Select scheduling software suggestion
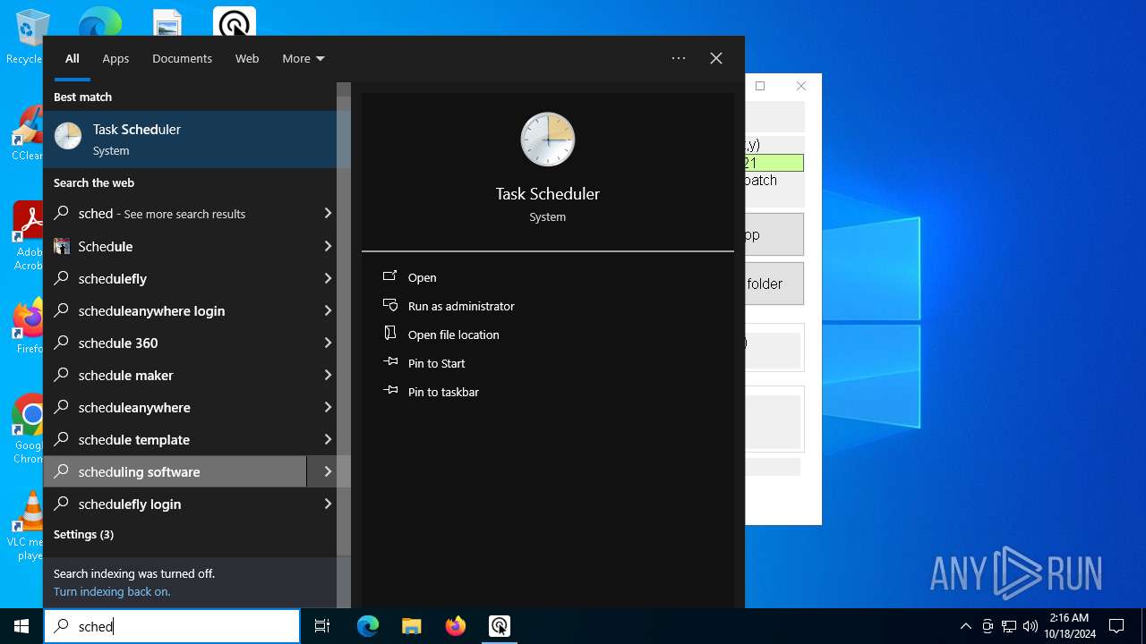Viewport: 1146px width, 644px height. pos(175,471)
